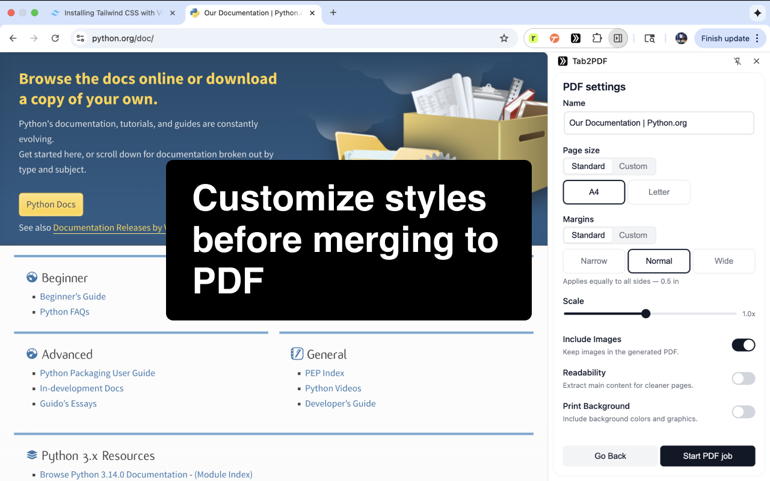Open the side panel icon in toolbar
This screenshot has width=770, height=481.
(618, 38)
